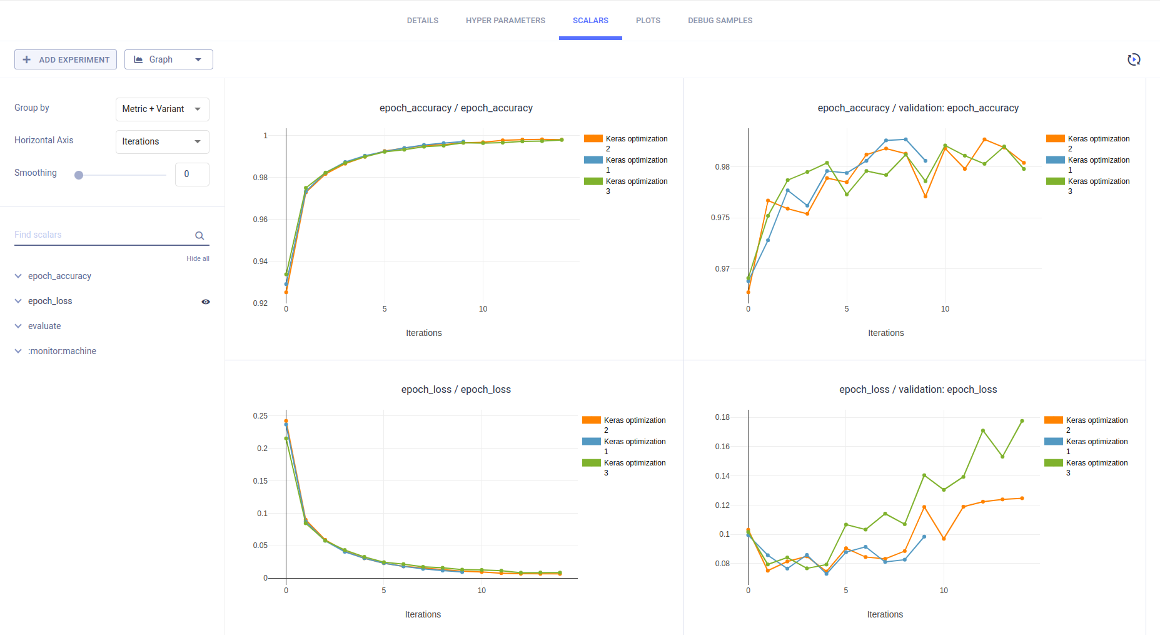Click the chart icon in Graph selector

[138, 59]
